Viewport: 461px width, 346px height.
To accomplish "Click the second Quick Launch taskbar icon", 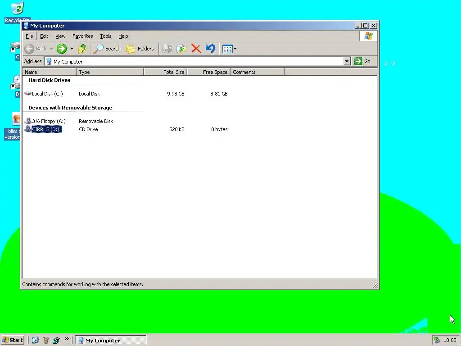I will tap(46, 340).
